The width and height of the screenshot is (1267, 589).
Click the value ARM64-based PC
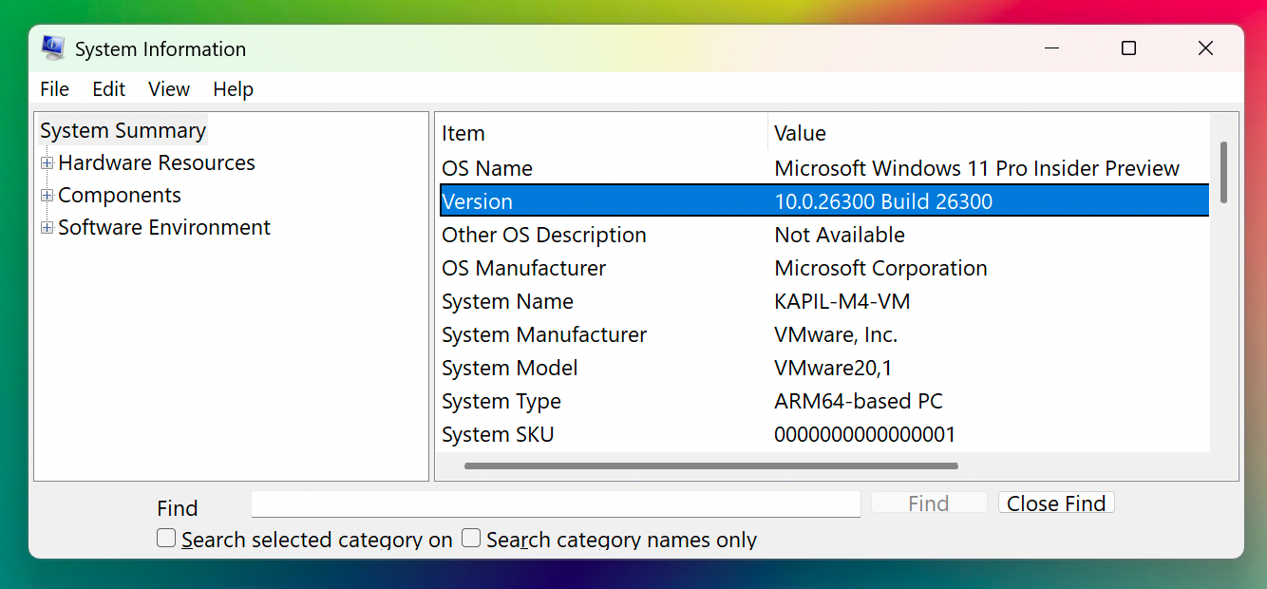[x=859, y=401]
